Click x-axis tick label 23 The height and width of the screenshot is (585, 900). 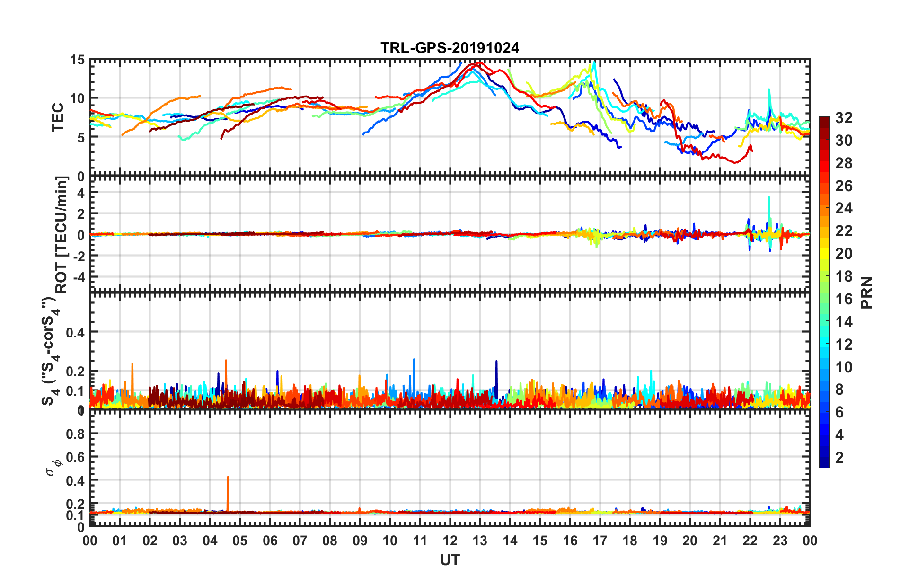pos(780,541)
